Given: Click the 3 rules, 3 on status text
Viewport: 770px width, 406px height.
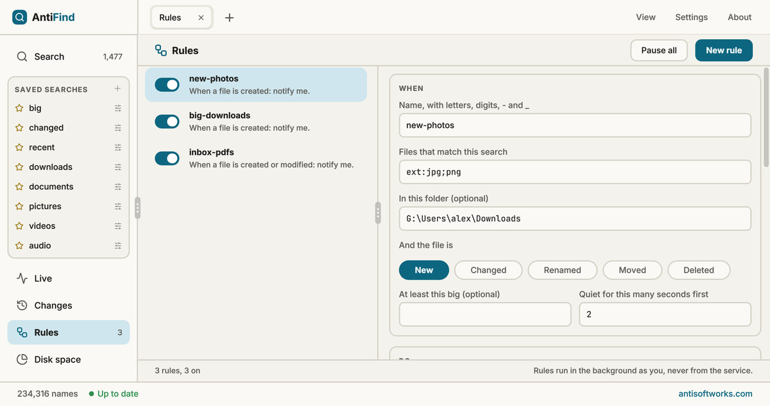Looking at the screenshot, I should click(177, 371).
